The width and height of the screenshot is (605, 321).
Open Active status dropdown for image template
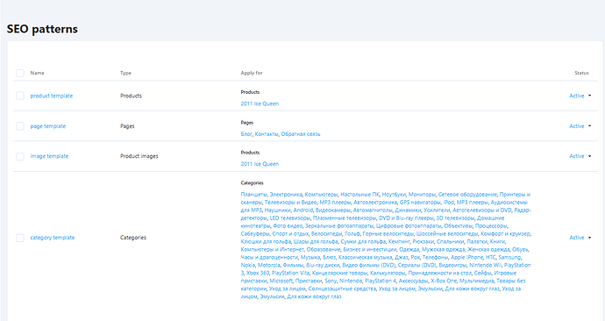click(x=580, y=156)
